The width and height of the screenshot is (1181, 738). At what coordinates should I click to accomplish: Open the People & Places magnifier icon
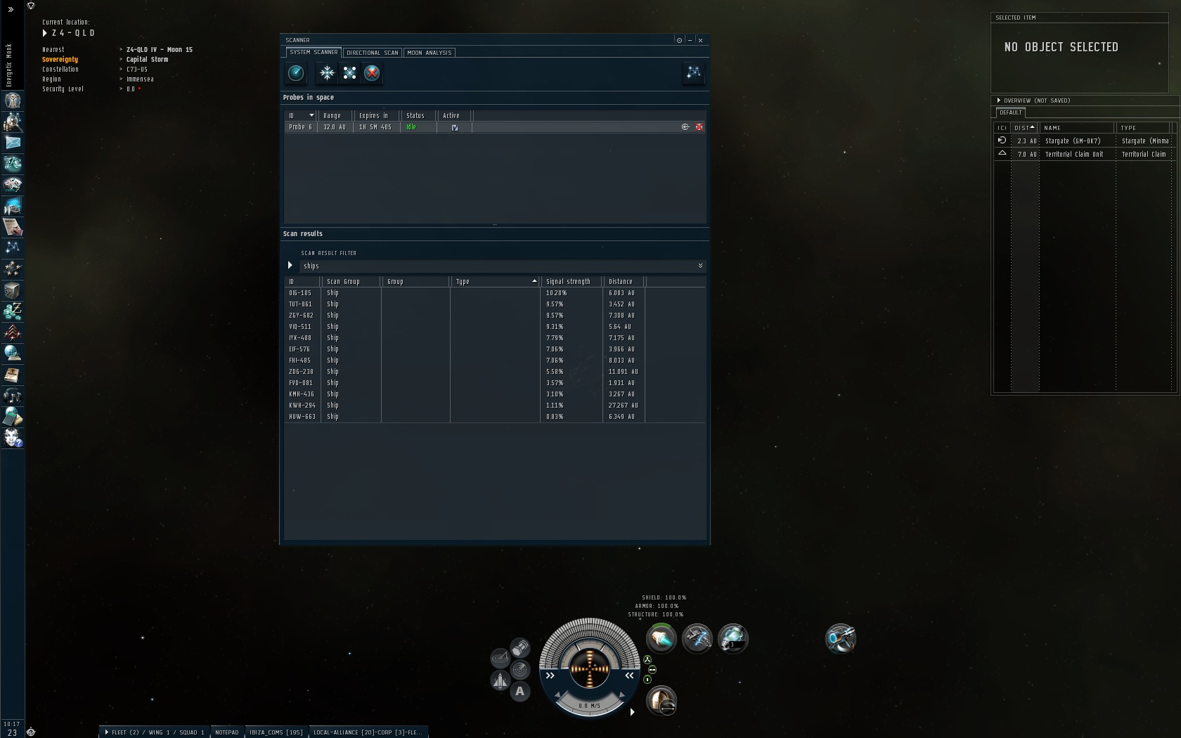coord(13,122)
